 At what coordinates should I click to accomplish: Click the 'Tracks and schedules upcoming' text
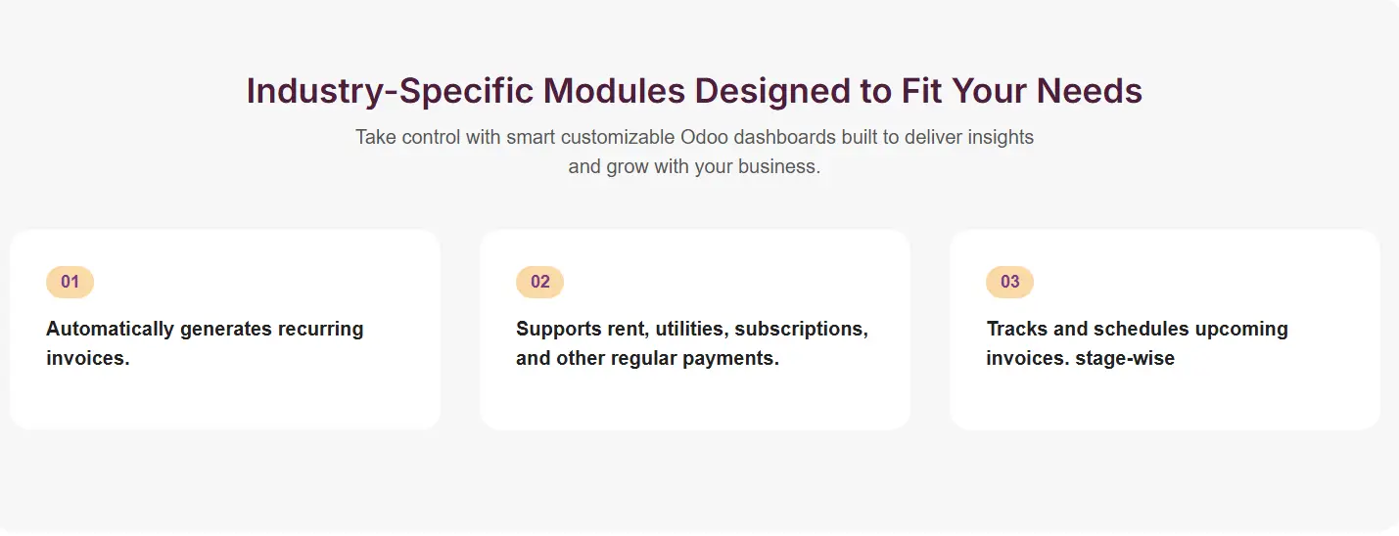(1137, 329)
